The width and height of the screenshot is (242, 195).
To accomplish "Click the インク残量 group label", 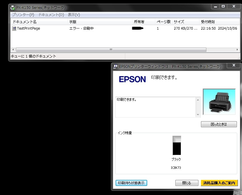I will (x=125, y=133).
